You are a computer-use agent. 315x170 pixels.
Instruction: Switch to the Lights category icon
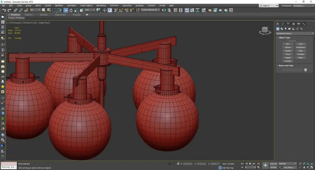point(285,29)
